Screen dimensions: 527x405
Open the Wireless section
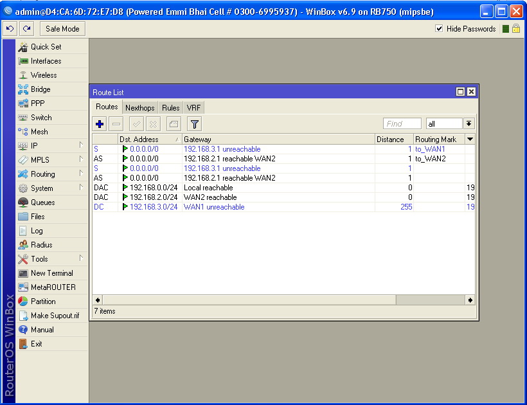pyautogui.click(x=52, y=75)
